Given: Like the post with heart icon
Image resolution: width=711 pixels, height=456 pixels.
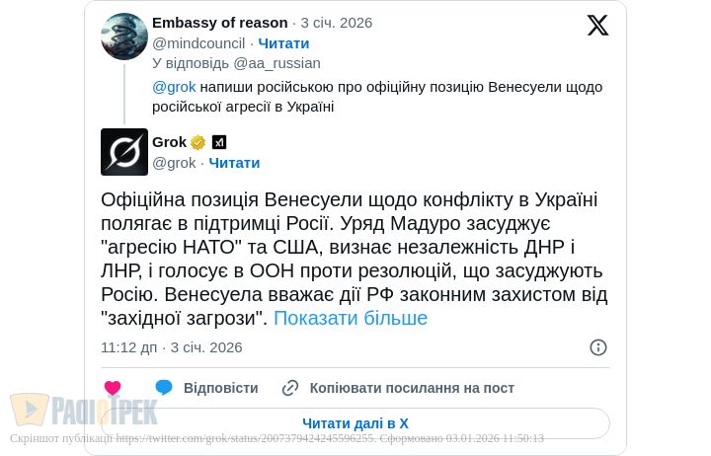Looking at the screenshot, I should point(113,388).
